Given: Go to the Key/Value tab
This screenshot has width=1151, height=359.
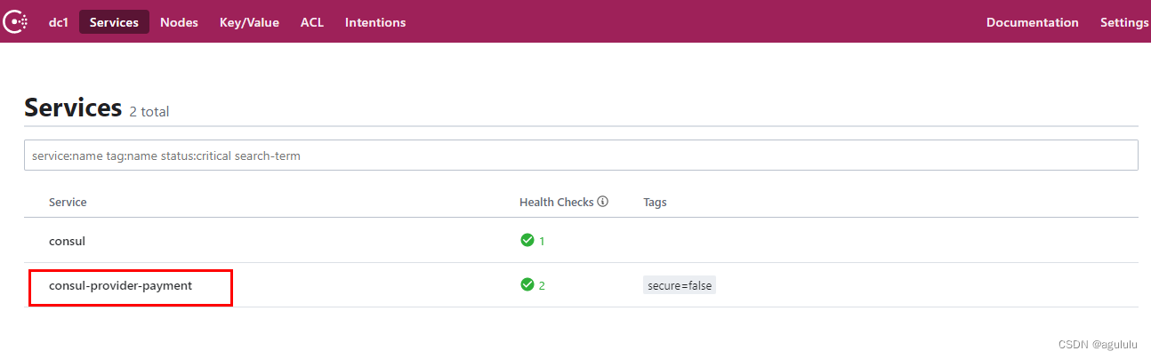Looking at the screenshot, I should 249,22.
